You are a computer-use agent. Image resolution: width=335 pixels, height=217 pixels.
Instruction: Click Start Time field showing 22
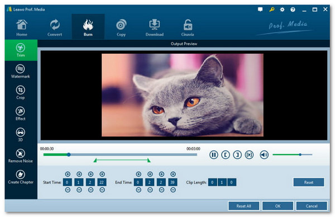click(x=102, y=182)
